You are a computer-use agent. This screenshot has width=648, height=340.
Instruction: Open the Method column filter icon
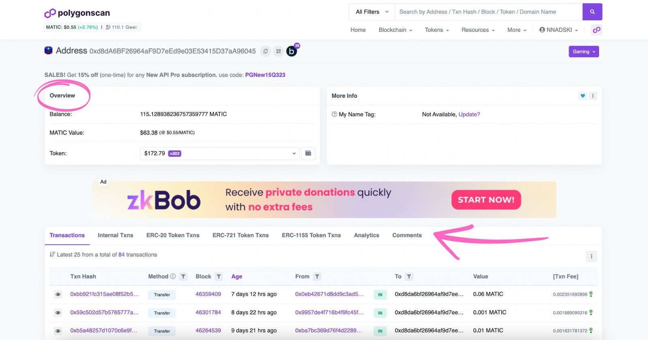tap(183, 276)
